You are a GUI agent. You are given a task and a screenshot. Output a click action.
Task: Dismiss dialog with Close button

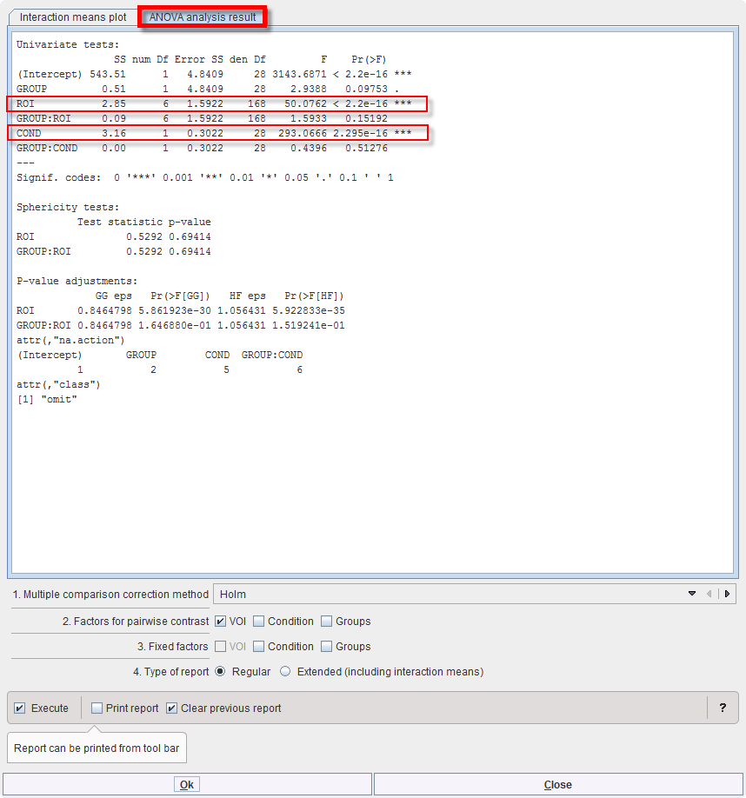558,784
